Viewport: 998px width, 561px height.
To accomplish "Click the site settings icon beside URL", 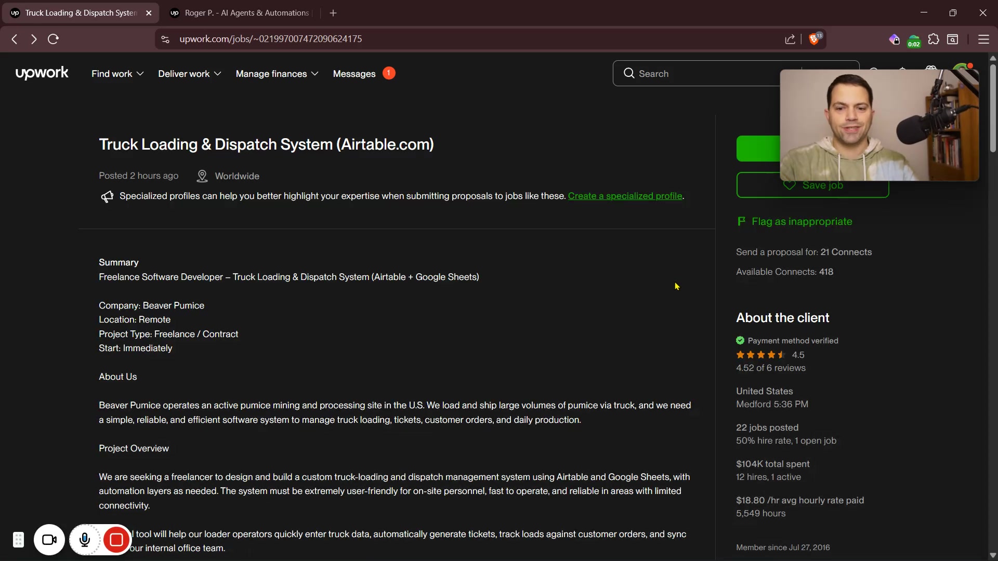I will coord(165,39).
